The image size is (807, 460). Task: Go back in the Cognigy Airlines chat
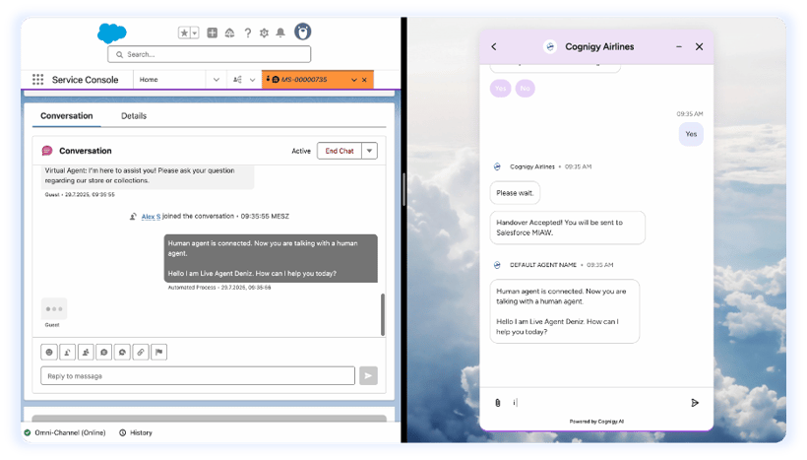point(494,47)
